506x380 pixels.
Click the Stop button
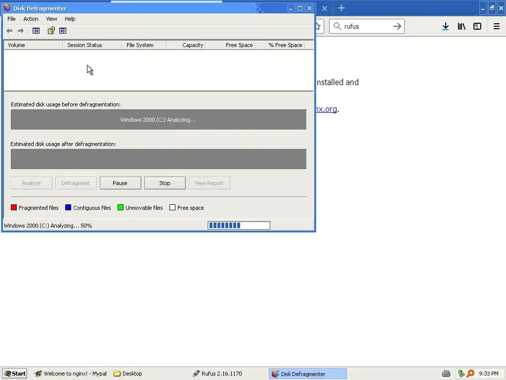point(165,183)
